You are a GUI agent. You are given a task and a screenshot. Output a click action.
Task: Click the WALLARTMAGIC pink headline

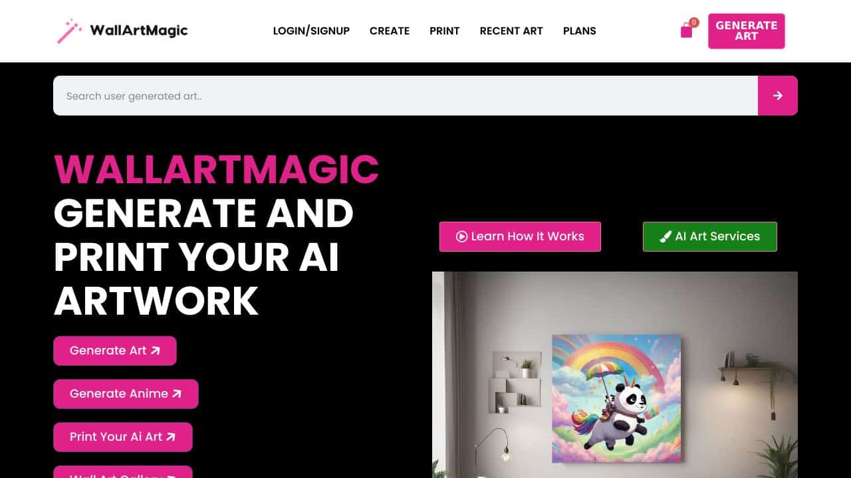point(216,169)
